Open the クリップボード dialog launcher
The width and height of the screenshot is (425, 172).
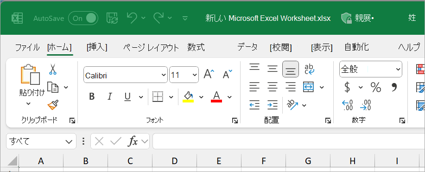click(72, 121)
